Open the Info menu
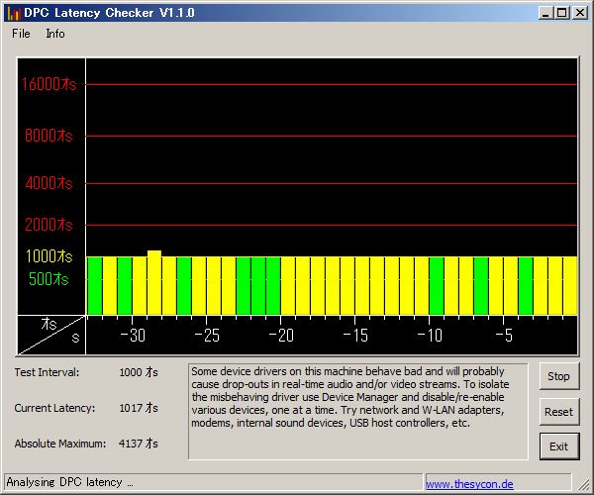The image size is (594, 495). point(55,34)
